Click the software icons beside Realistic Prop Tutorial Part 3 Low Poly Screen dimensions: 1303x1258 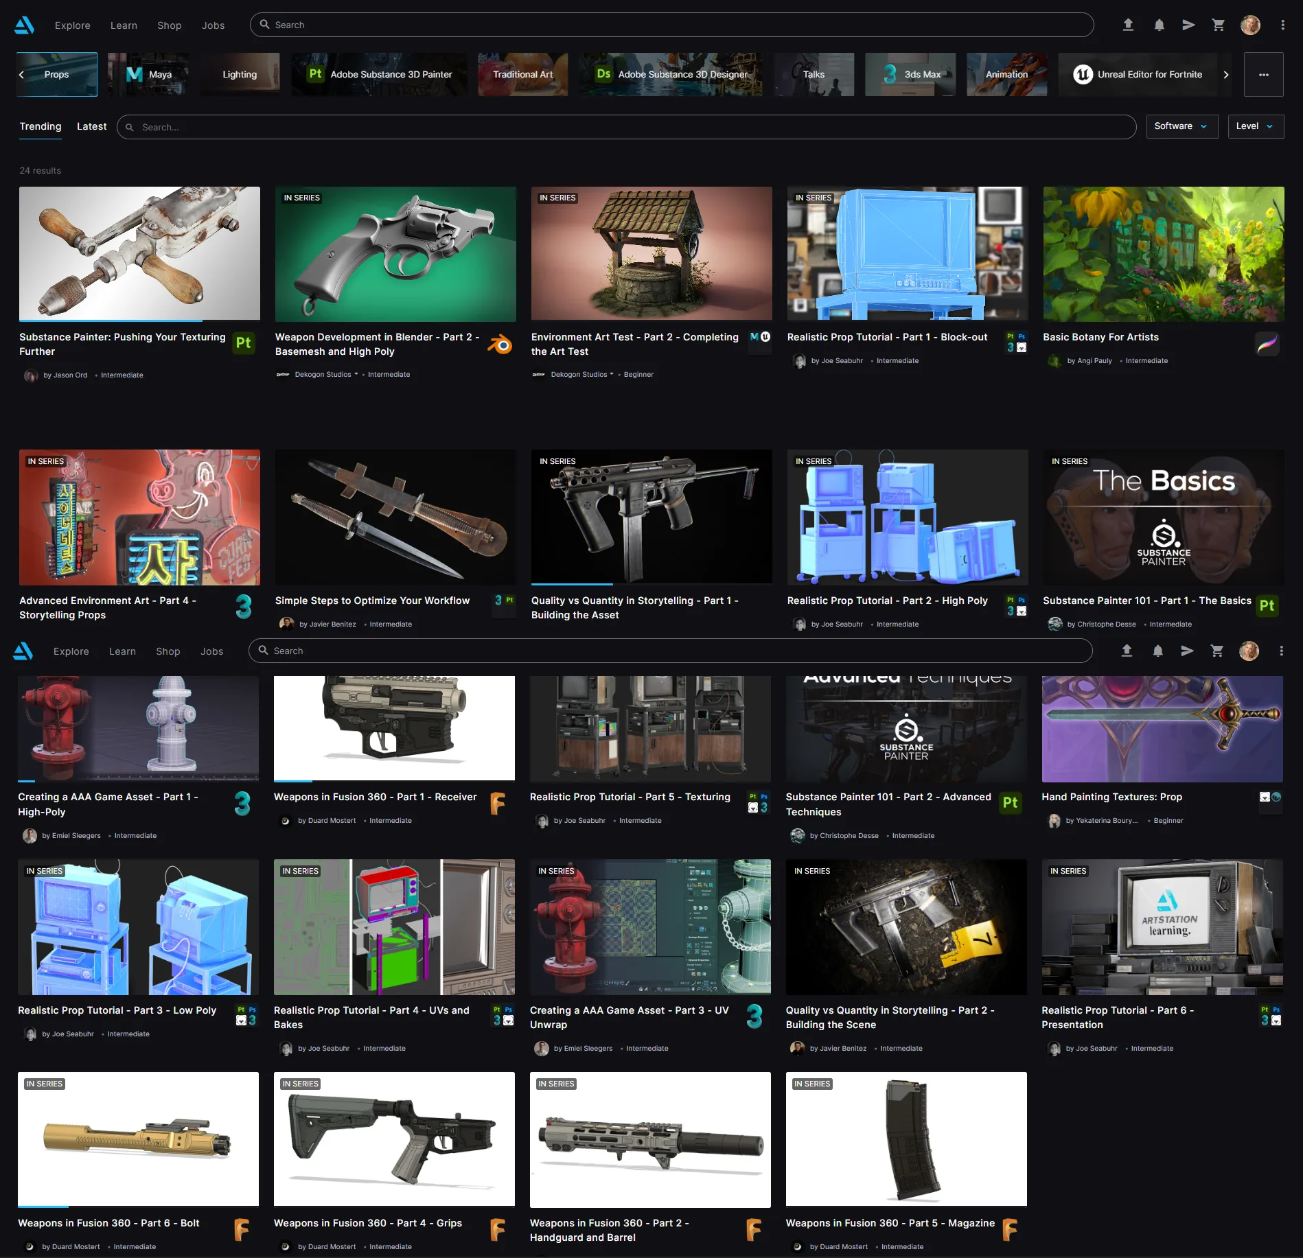click(246, 1016)
